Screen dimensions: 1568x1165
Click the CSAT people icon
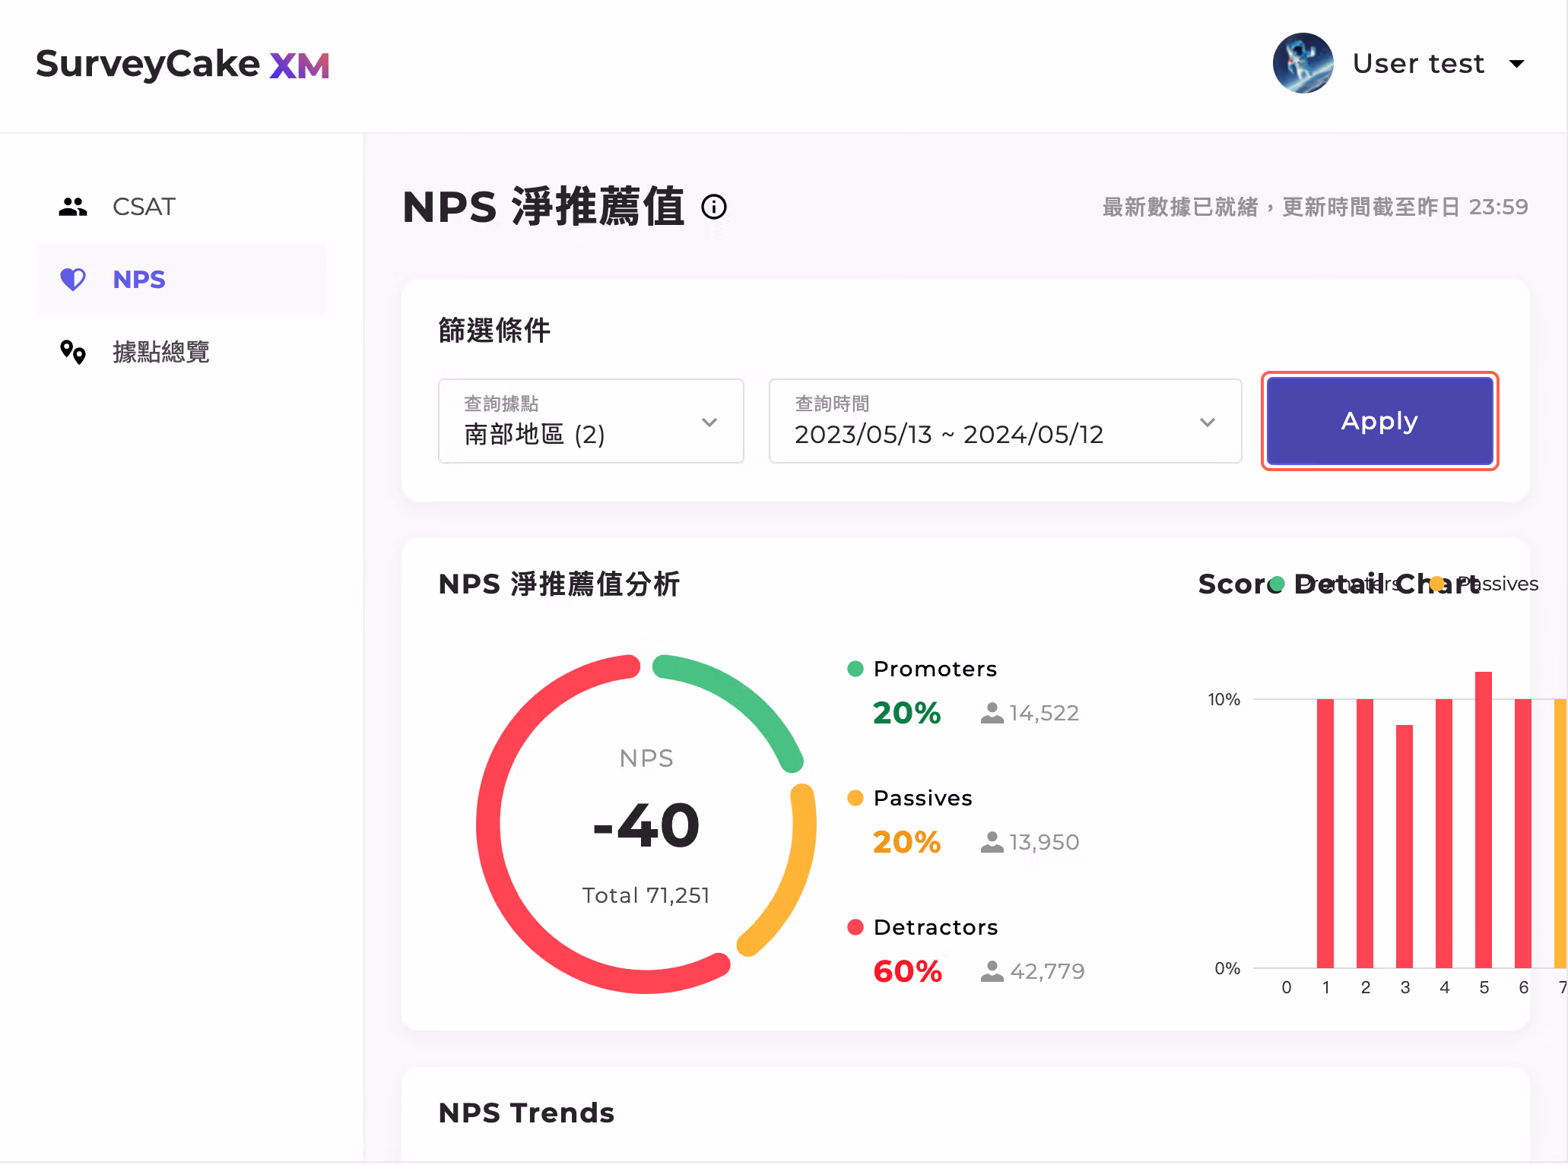point(73,207)
